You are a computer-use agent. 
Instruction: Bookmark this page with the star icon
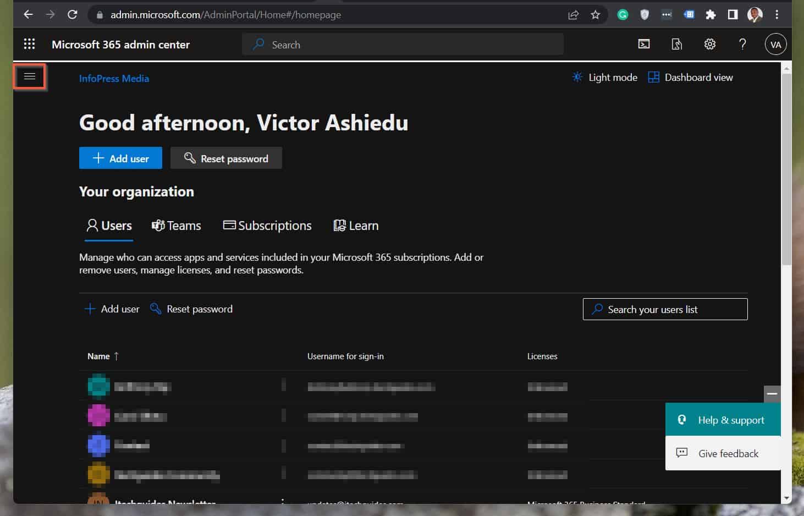point(595,15)
